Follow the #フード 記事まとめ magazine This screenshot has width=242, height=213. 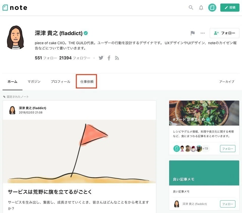point(228,149)
